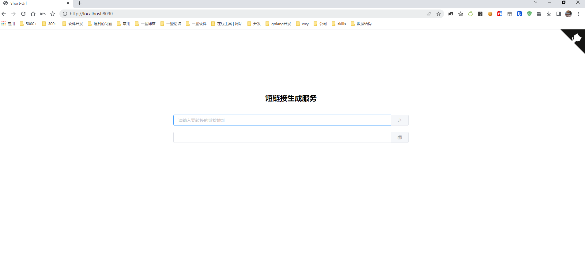Viewport: 585px width, 272px height.
Task: Go forward in browser history
Action: point(13,14)
